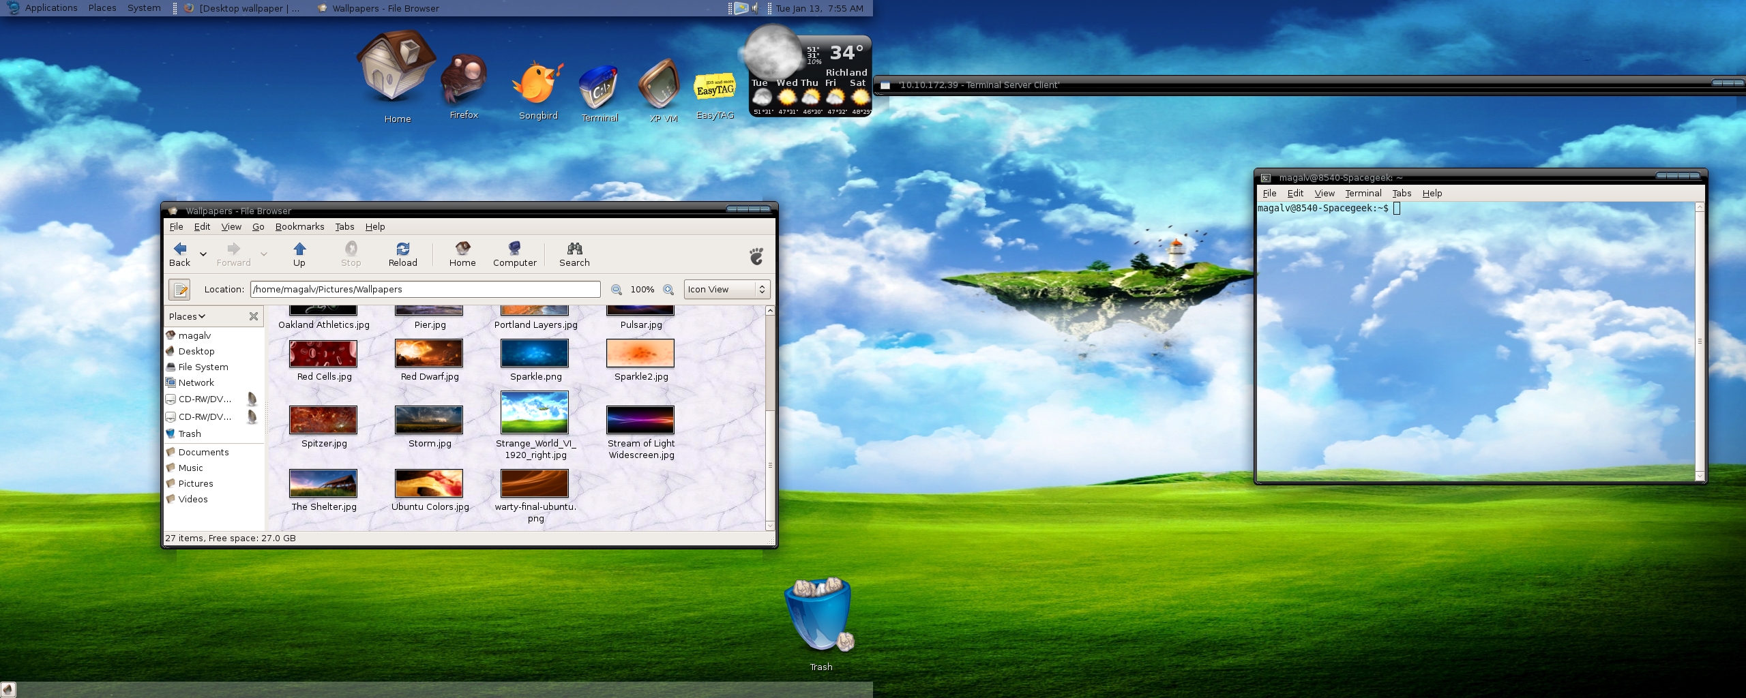
Task: Open the Places sidebar selector dropdown
Action: (187, 316)
